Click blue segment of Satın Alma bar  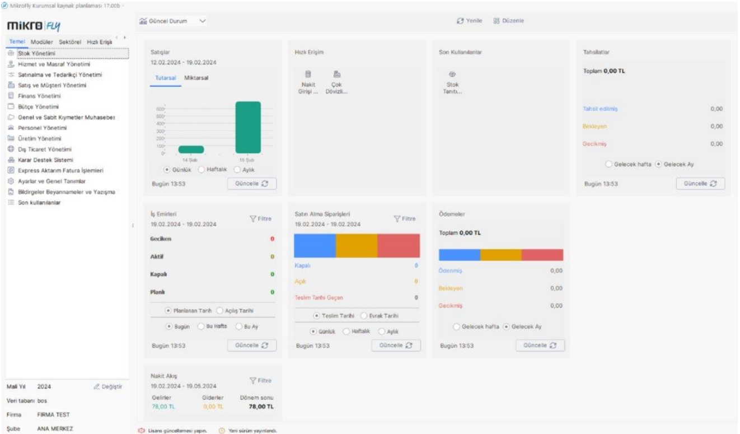(315, 245)
